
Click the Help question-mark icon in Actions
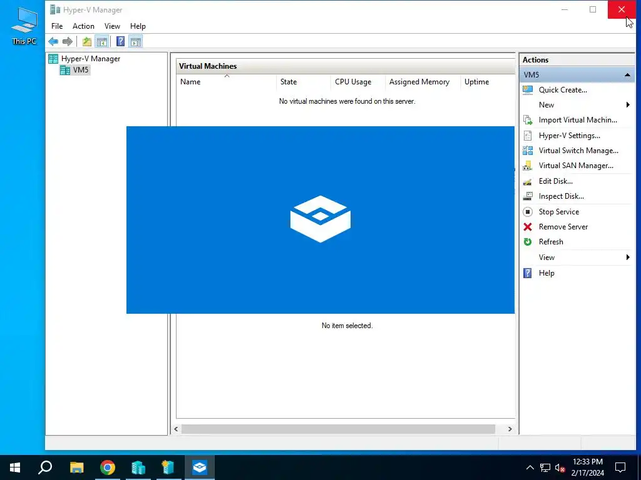click(528, 273)
